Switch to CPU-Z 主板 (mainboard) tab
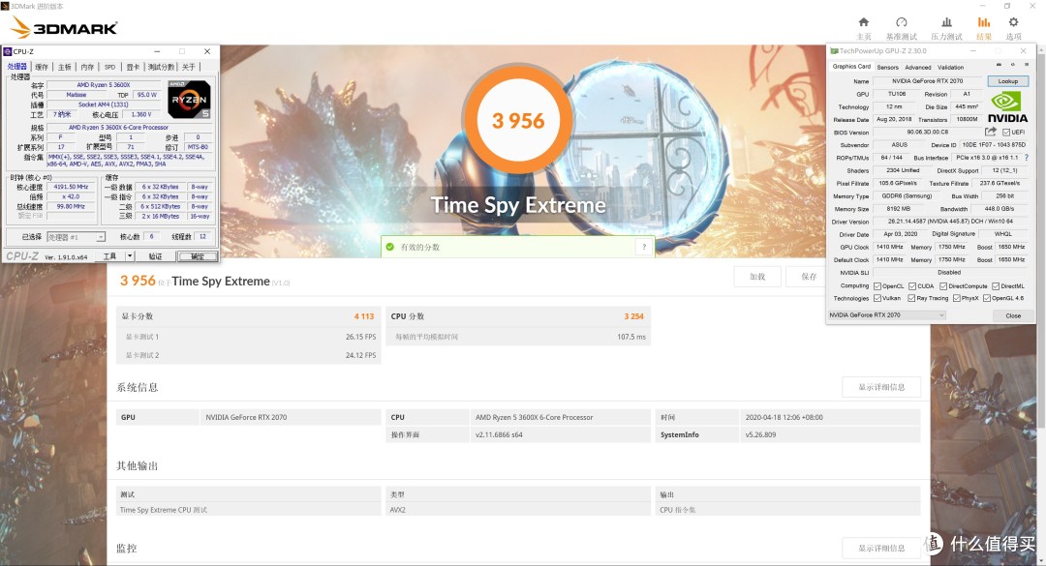Image resolution: width=1046 pixels, height=566 pixels. pyautogui.click(x=64, y=67)
